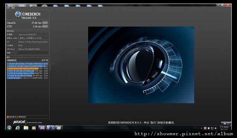Select the highlighted GeForce GTX 460M ranking row

click(x=28, y=69)
